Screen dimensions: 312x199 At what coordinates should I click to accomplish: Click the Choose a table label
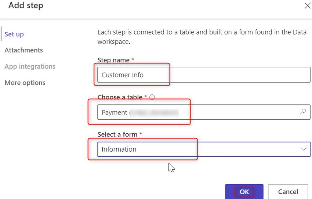pos(120,97)
